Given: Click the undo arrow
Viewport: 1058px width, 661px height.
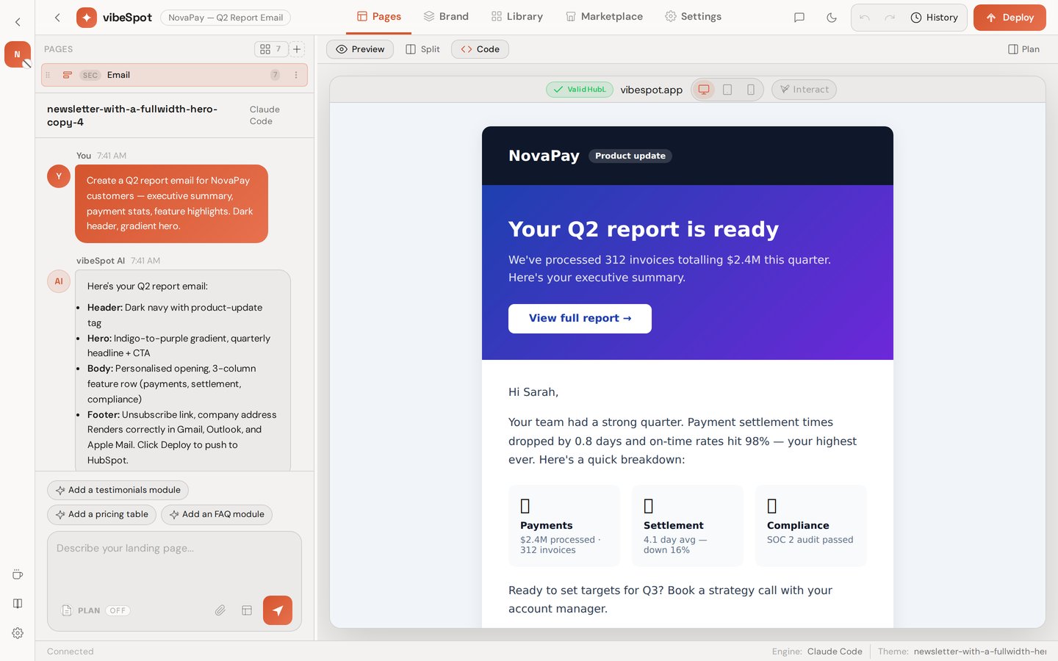Looking at the screenshot, I should (865, 18).
